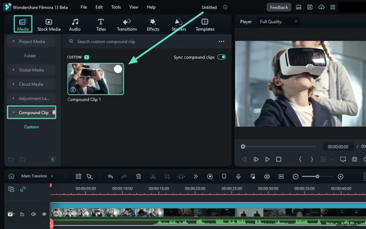Open the Main Timeline dropdown
The image size is (366, 229).
(x=38, y=176)
